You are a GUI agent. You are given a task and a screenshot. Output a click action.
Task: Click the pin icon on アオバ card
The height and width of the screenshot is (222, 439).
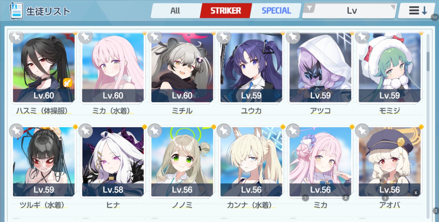coord(362,131)
